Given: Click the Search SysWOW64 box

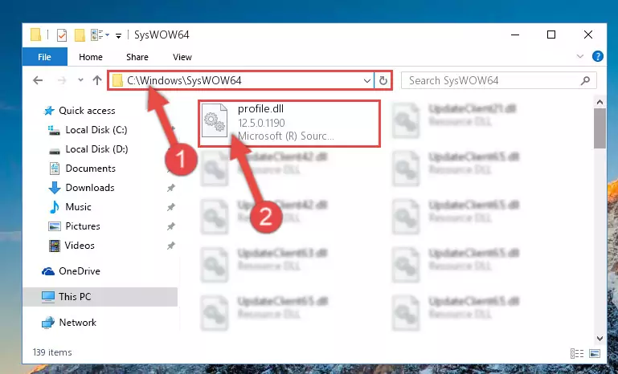Looking at the screenshot, I should point(498,81).
